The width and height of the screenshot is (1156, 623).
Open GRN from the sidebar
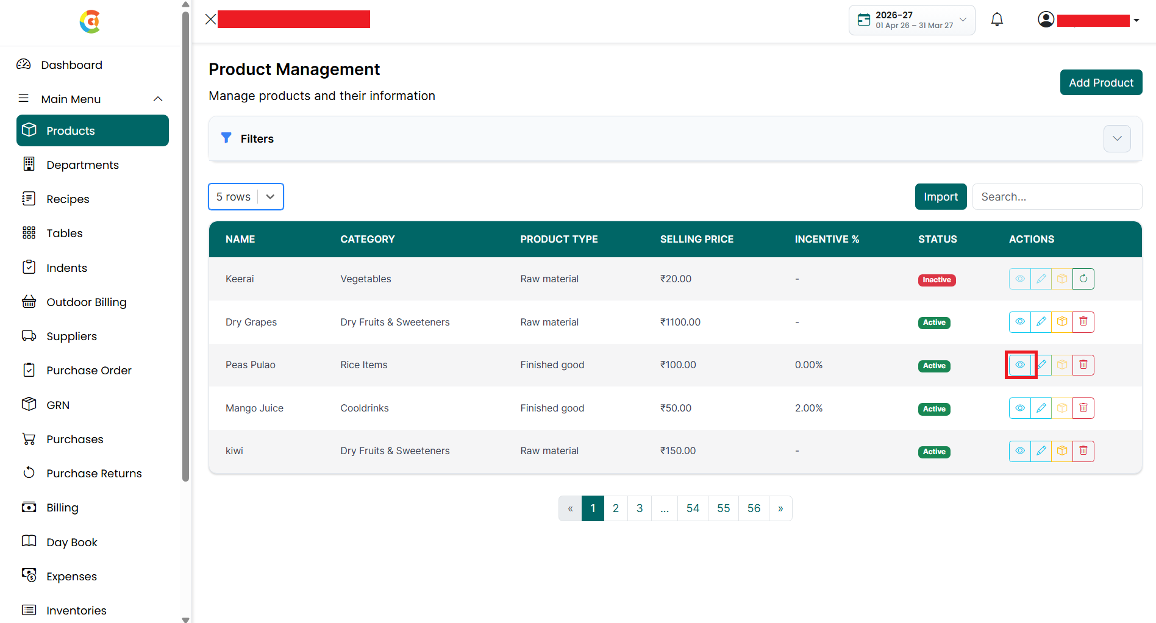tap(93, 405)
